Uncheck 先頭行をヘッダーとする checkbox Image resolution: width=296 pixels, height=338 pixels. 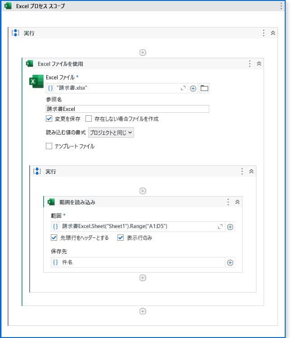pyautogui.click(x=54, y=238)
